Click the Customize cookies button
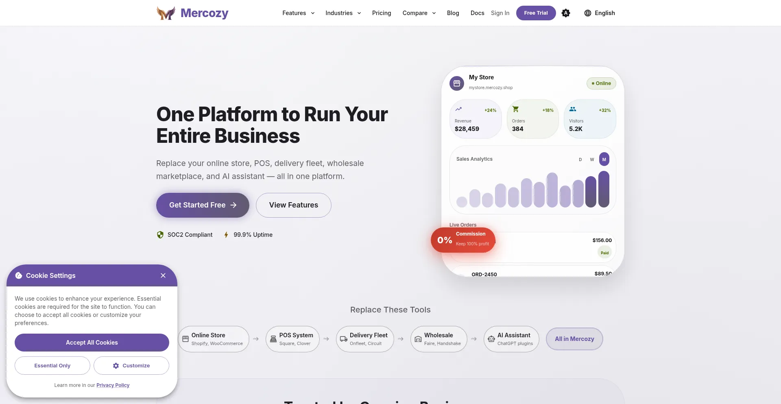Viewport: 781px width, 404px height. tap(131, 366)
